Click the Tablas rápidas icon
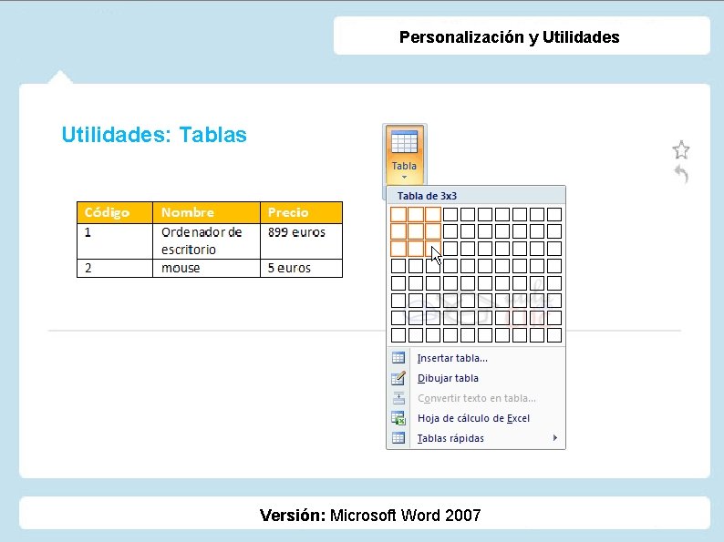The image size is (724, 542). click(x=398, y=438)
